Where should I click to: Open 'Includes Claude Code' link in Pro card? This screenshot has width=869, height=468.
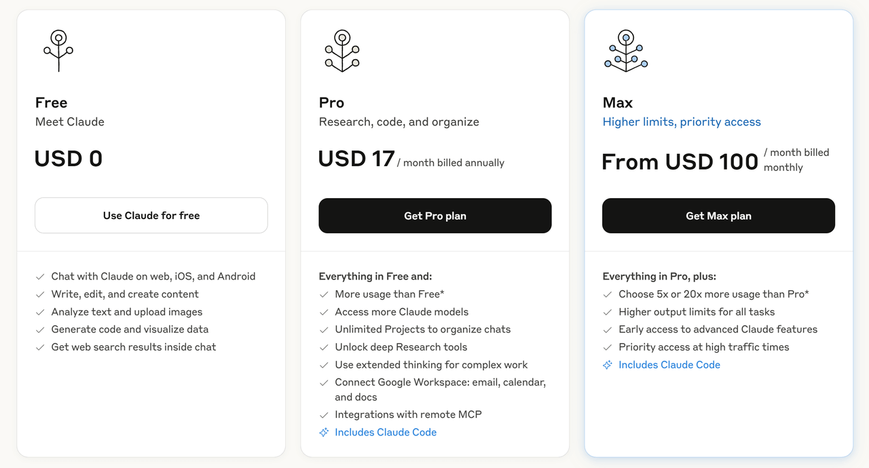pyautogui.click(x=386, y=433)
